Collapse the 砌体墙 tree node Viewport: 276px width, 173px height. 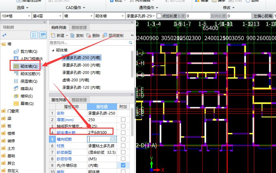(x=53, y=50)
